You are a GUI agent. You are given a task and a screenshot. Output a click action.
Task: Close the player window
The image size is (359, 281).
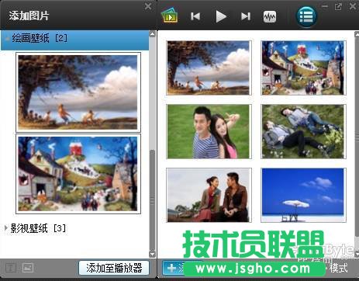click(353, 6)
